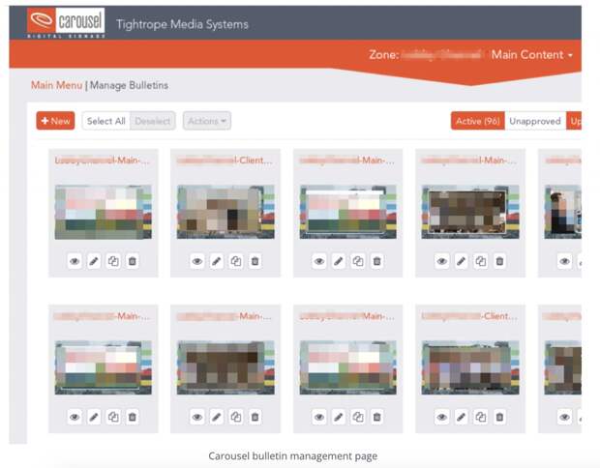The width and height of the screenshot is (600, 468).
Task: Click the Carousel Digital Signage logo
Action: click(66, 23)
